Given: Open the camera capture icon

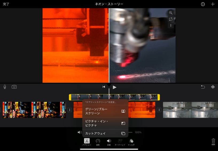Looking at the screenshot, I should point(14,87).
